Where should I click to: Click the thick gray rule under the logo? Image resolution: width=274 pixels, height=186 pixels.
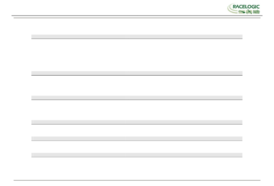tap(137, 16)
